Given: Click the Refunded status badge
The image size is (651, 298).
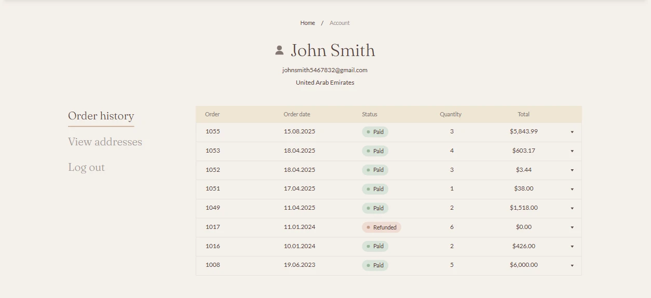Looking at the screenshot, I should pyautogui.click(x=382, y=227).
